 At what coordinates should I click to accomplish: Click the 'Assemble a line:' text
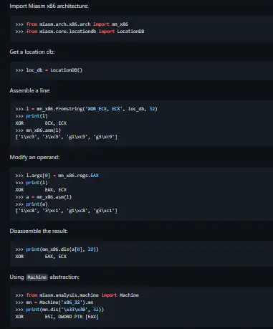(30, 90)
